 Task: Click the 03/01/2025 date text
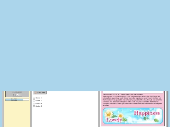click(x=17, y=92)
